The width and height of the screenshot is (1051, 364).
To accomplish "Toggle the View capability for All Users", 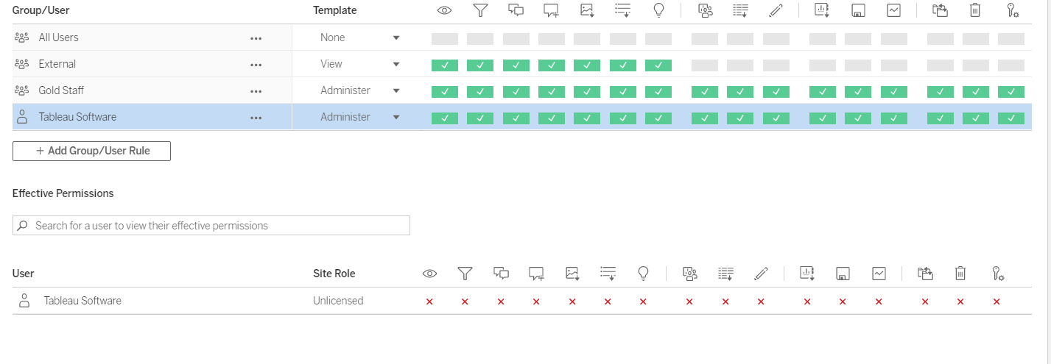I will (x=444, y=38).
